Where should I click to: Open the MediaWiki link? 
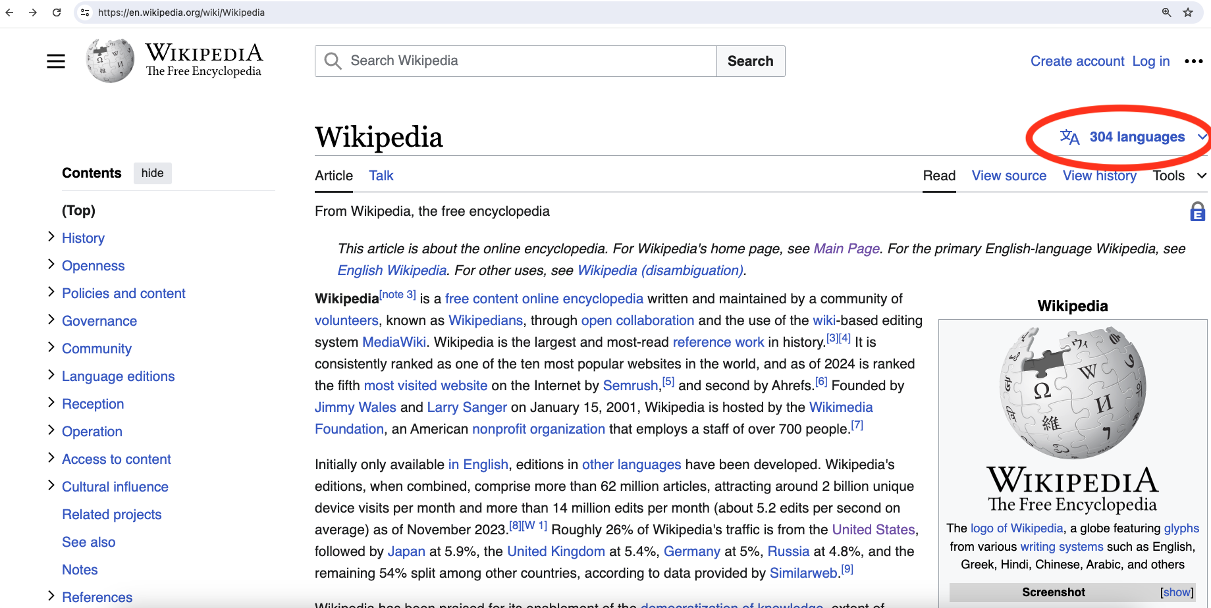click(394, 342)
